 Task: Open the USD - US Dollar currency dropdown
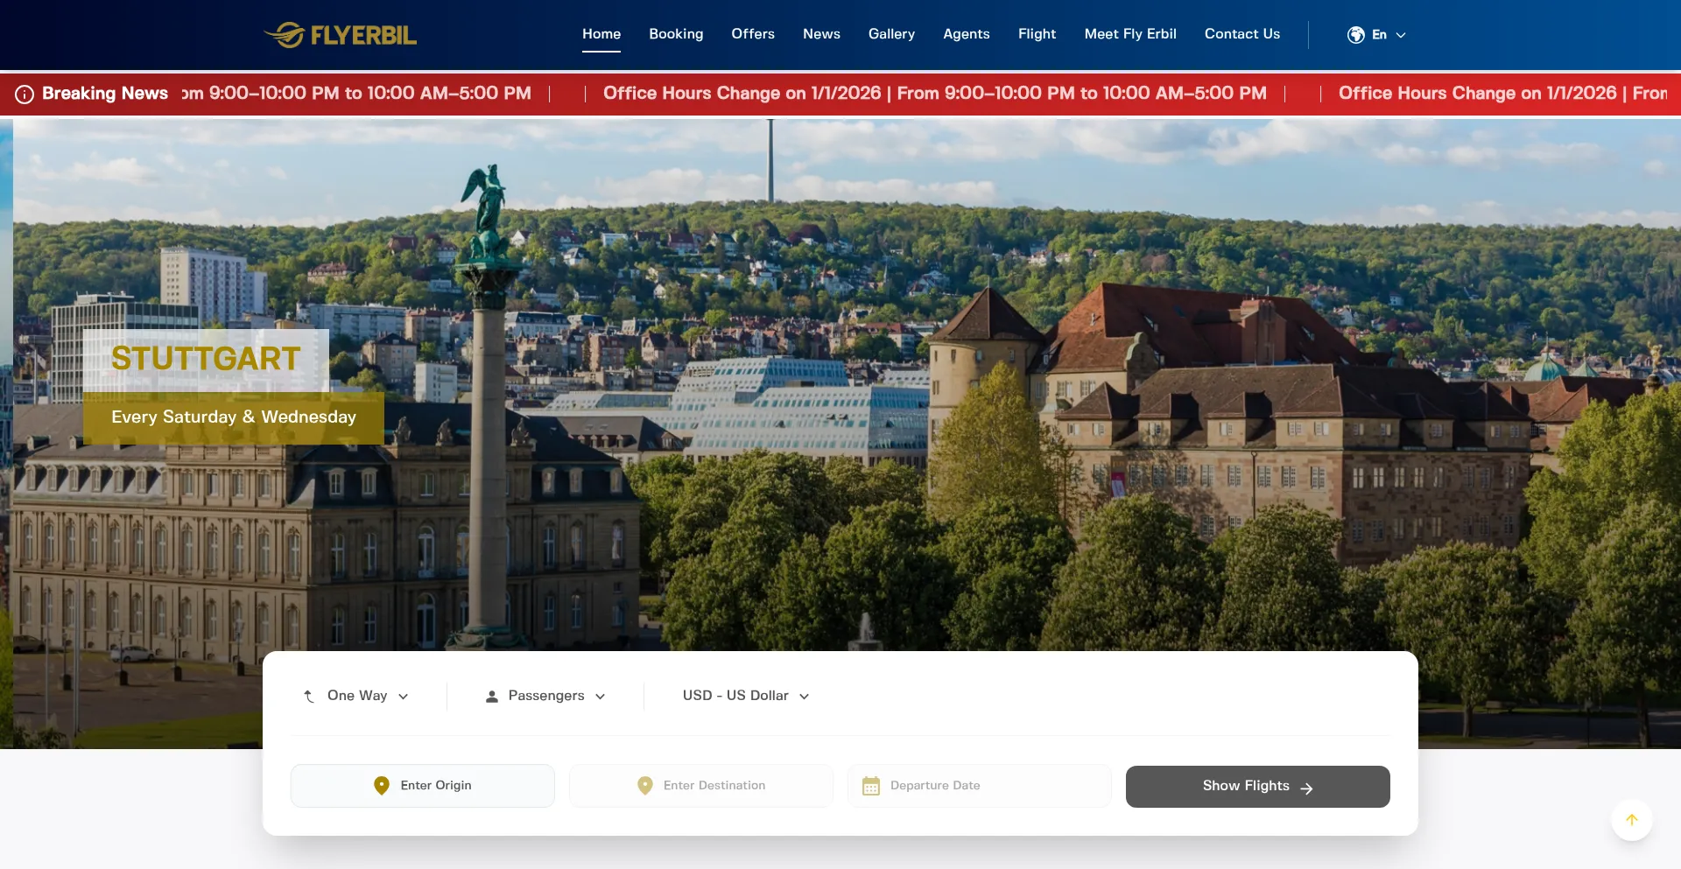pos(745,696)
